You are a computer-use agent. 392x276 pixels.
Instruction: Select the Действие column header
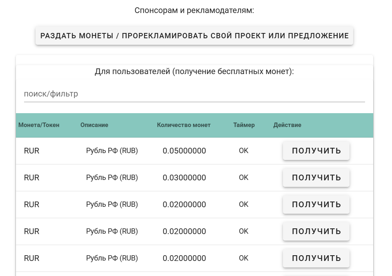point(287,125)
